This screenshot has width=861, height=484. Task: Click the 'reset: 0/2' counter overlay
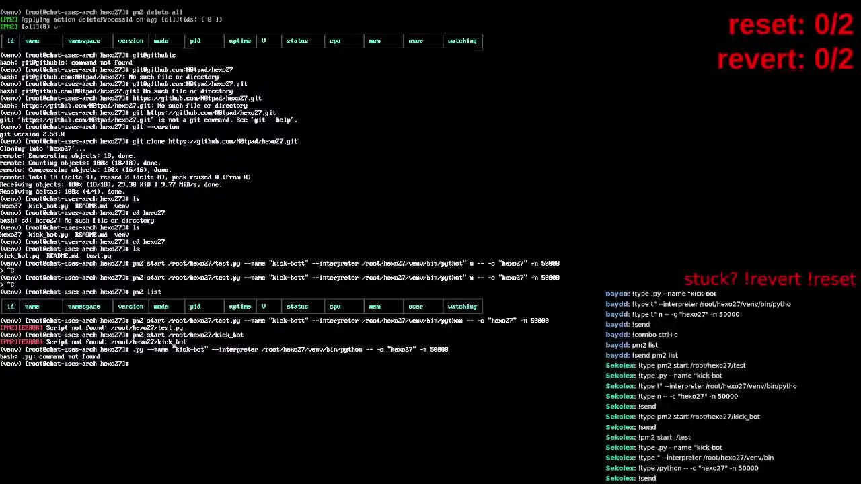[x=790, y=25]
